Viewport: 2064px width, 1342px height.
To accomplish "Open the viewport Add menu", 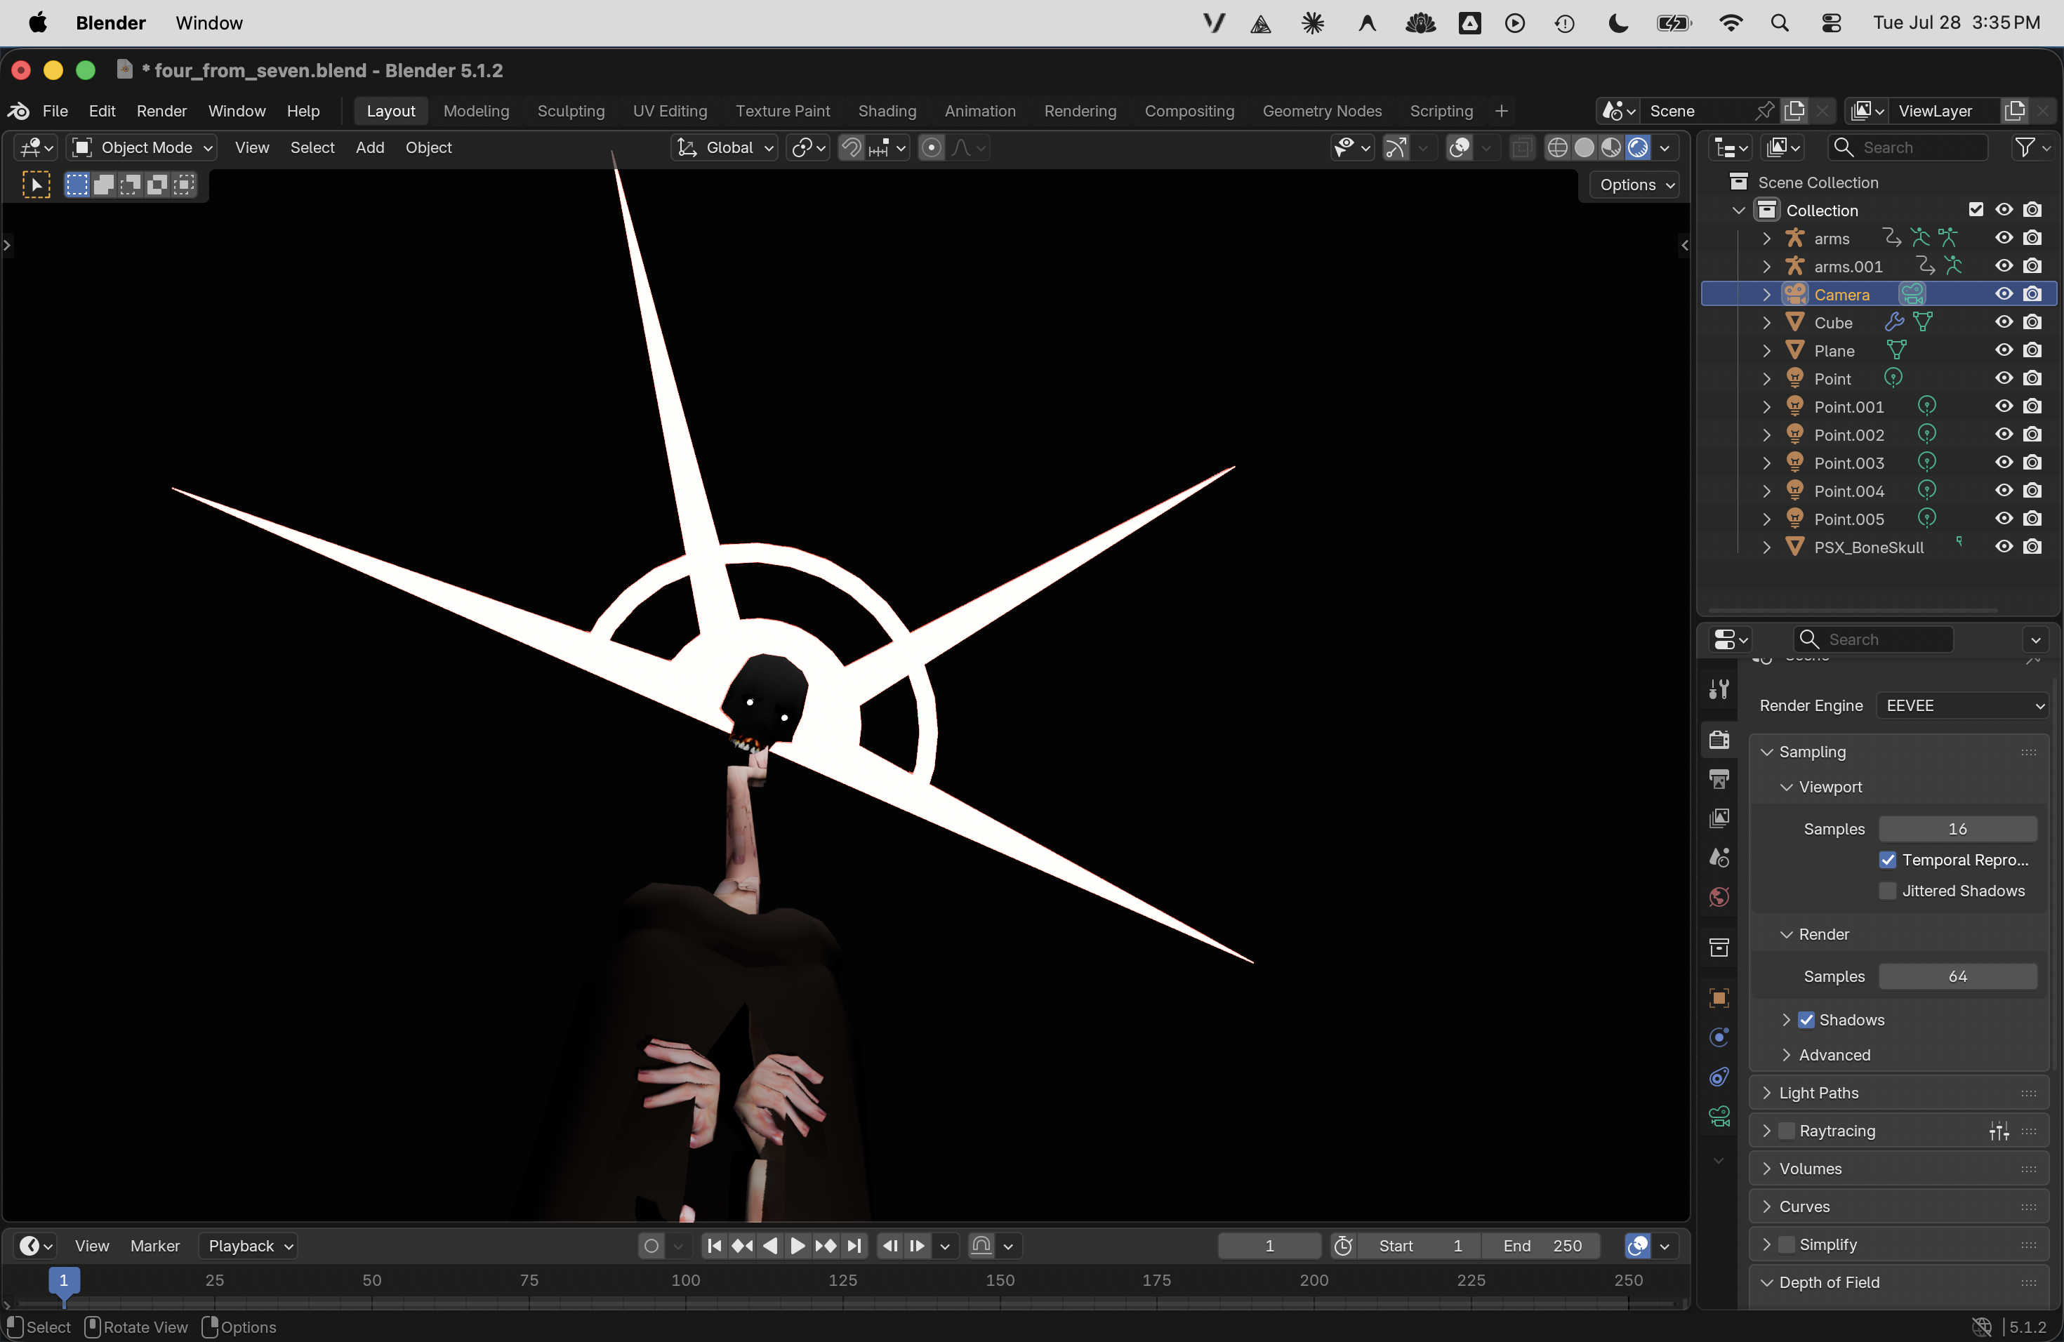I will pyautogui.click(x=369, y=147).
